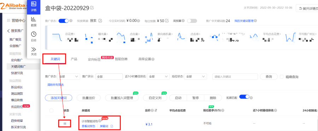Enable the 周预算 toggle
Viewport: 318px width, 131px height.
pyautogui.click(x=192, y=21)
